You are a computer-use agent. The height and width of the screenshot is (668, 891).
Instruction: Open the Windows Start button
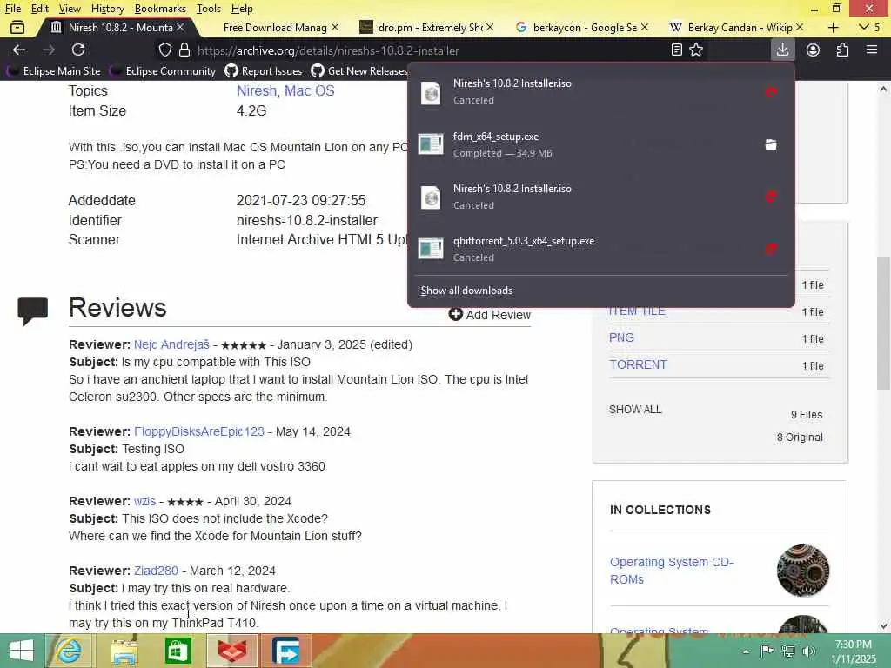(x=22, y=651)
